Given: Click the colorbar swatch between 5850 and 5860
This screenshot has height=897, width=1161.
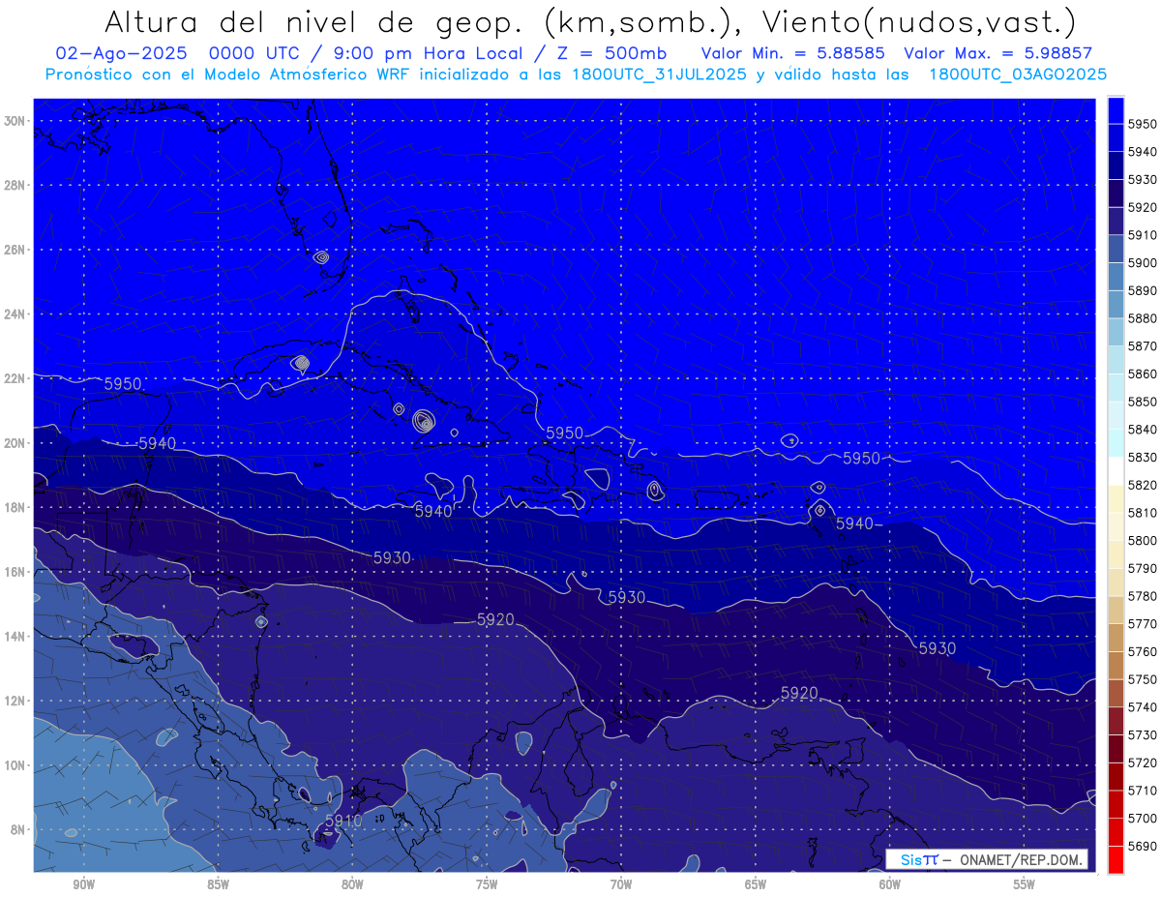Looking at the screenshot, I should (x=1116, y=388).
